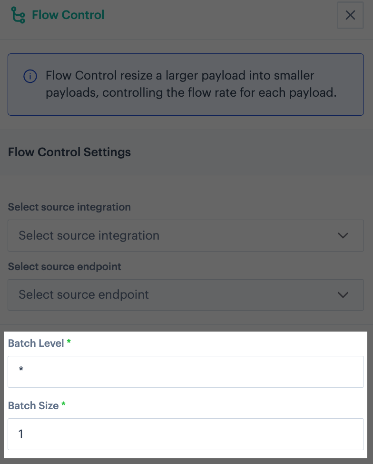Click the info circle icon in banner

pos(30,76)
